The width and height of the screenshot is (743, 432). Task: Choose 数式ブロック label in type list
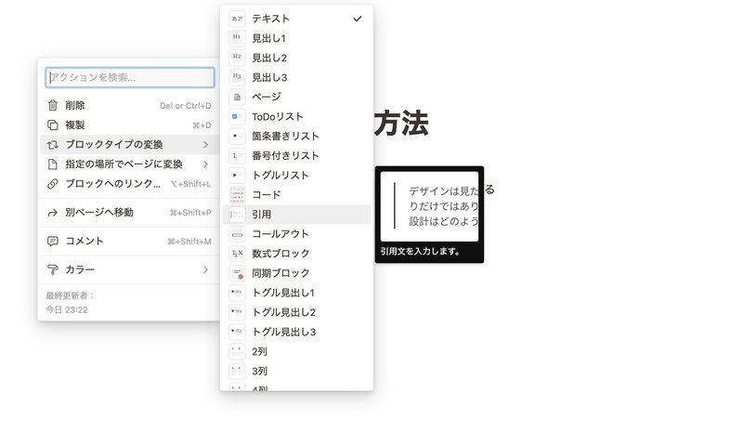coord(280,254)
